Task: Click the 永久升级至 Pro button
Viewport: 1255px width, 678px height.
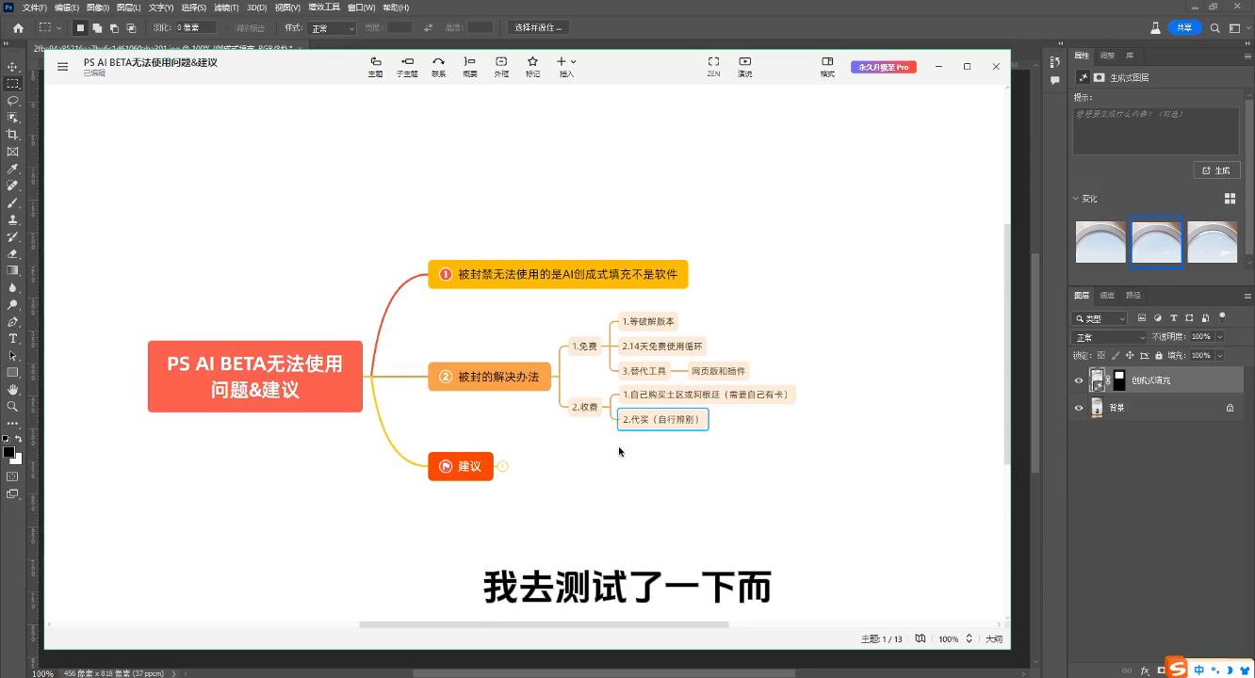Action: [883, 67]
